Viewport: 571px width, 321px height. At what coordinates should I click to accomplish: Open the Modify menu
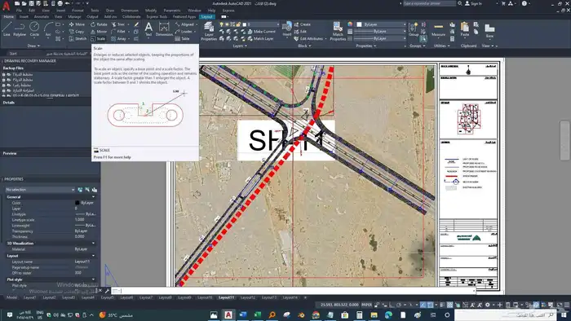151,11
